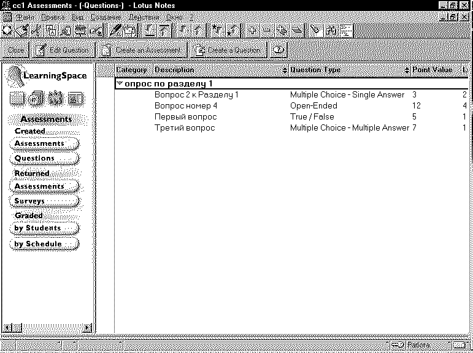Collapse the опрос по разделу 1 category
The image size is (473, 353).
click(120, 83)
